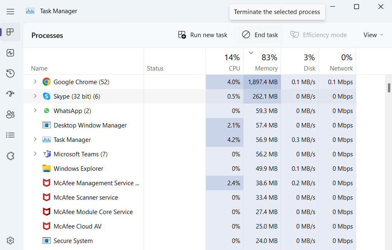The width and height of the screenshot is (392, 250).
Task: Open Settings via sidebar gear icon
Action: pos(10,241)
